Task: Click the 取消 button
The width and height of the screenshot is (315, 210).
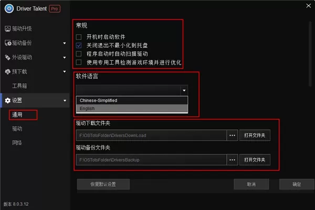Action: 251,184
